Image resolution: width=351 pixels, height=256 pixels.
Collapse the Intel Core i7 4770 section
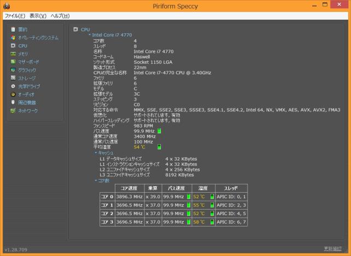pos(90,35)
